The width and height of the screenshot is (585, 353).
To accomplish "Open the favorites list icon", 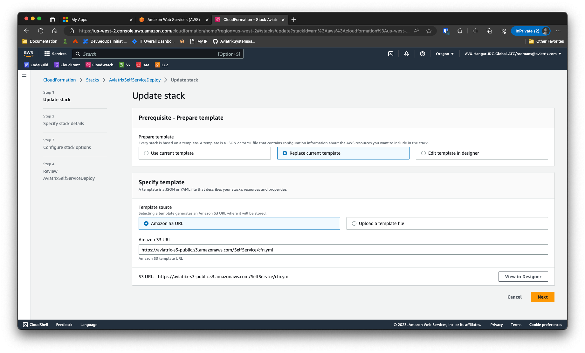I will 475,31.
